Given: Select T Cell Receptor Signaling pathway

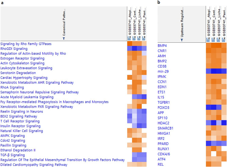Looking at the screenshot, I should [x=20, y=121].
